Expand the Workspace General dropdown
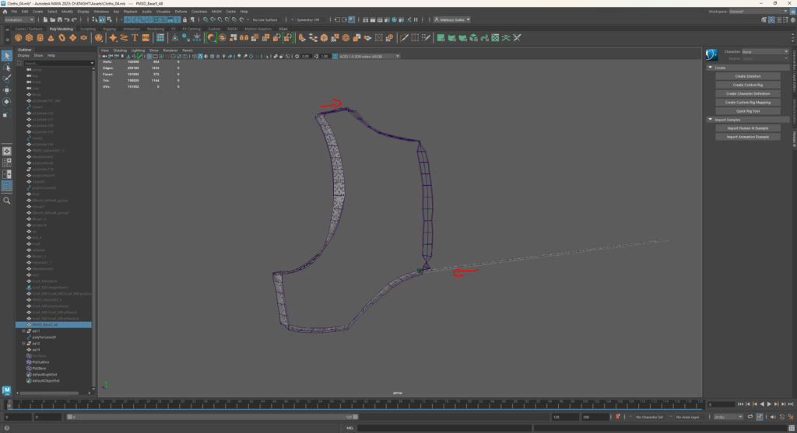Viewport: 797px width, 433px height. click(x=758, y=12)
